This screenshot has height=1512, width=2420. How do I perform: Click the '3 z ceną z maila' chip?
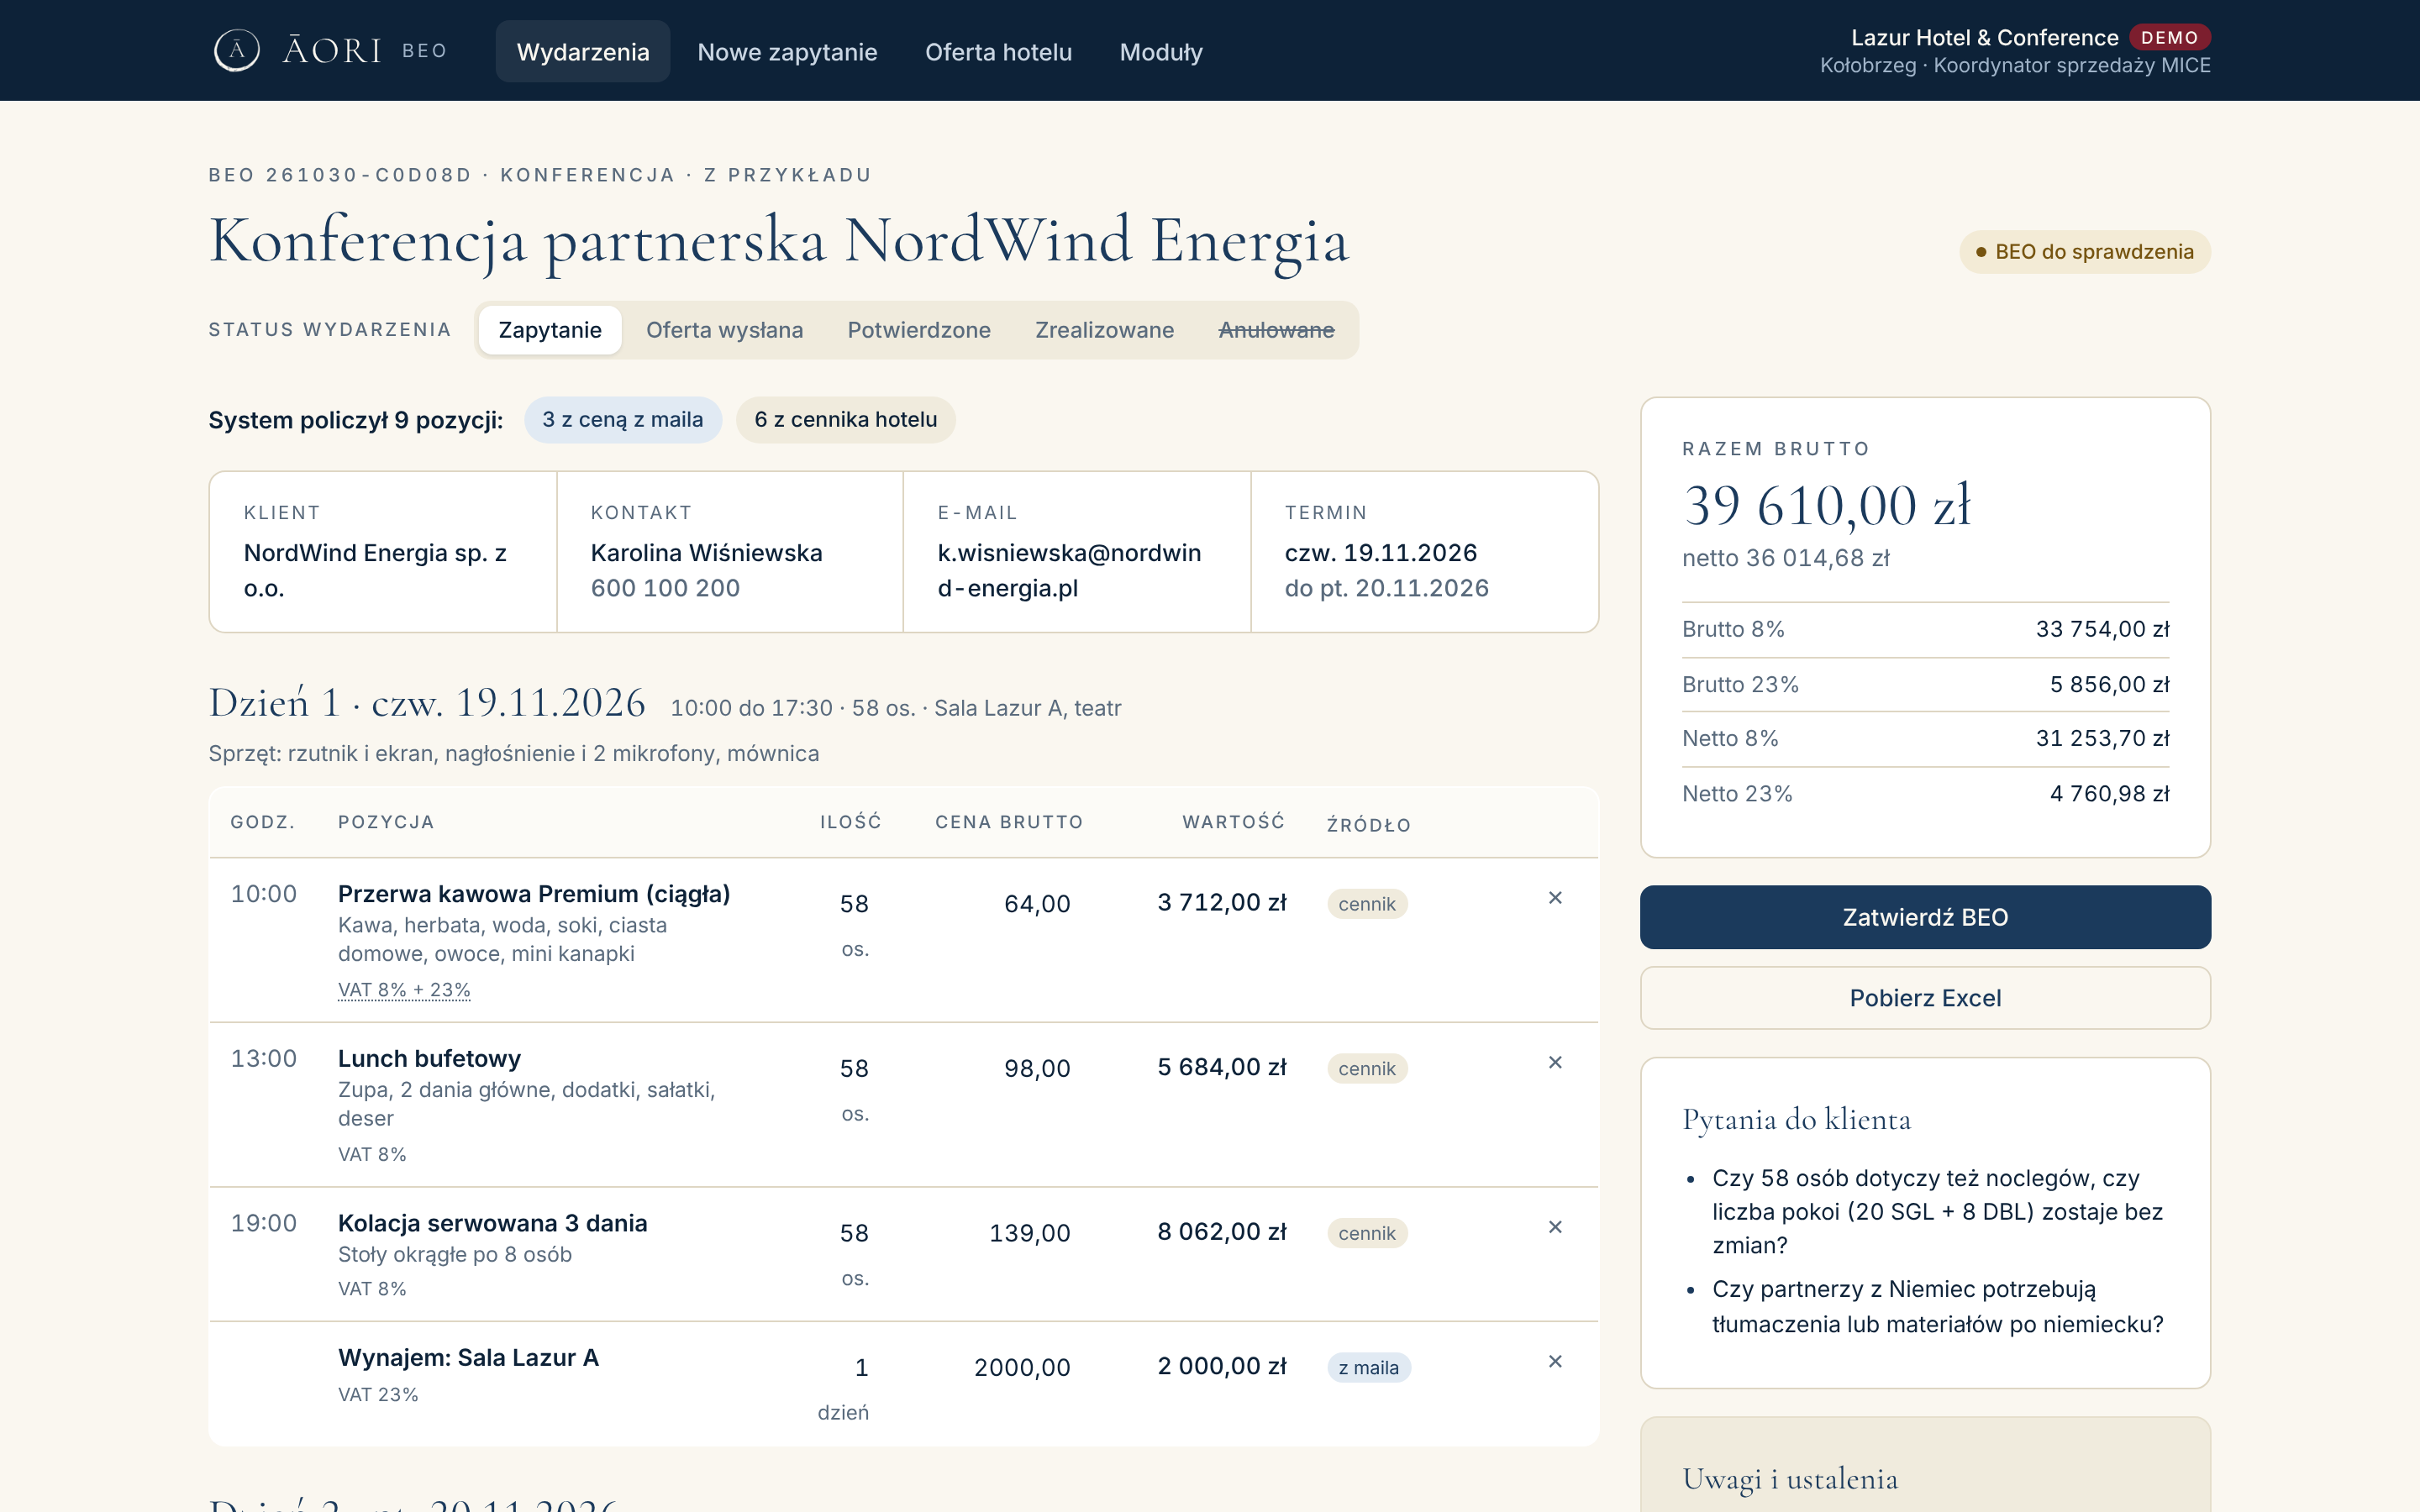[623, 420]
